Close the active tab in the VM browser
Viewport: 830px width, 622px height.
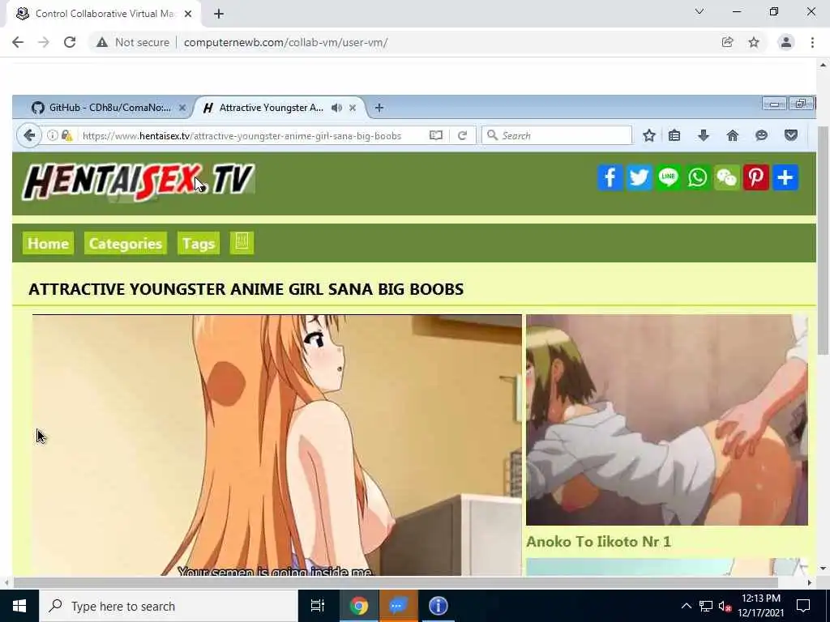pos(353,108)
